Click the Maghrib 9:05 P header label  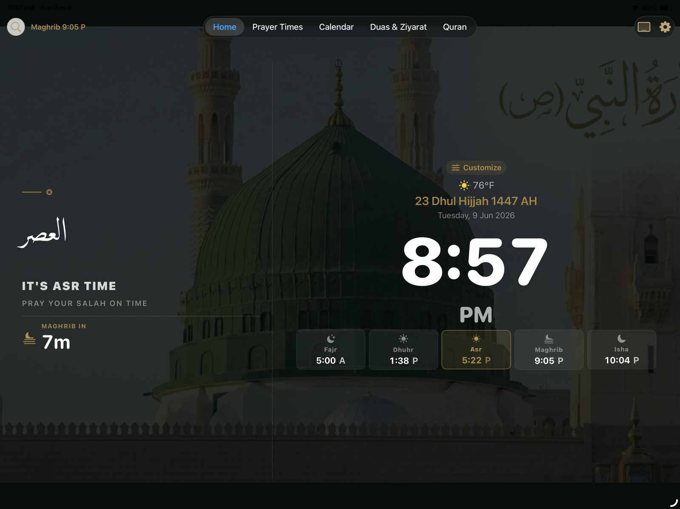tap(58, 27)
